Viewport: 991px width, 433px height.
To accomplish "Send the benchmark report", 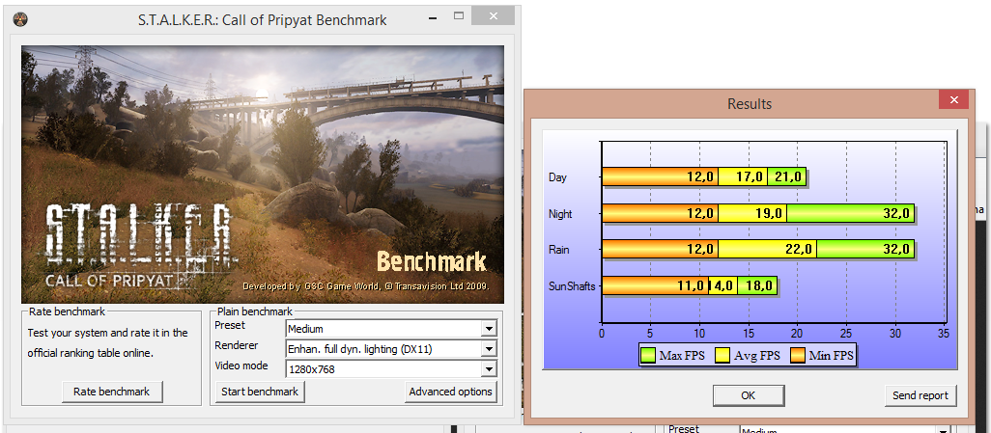I will [920, 395].
